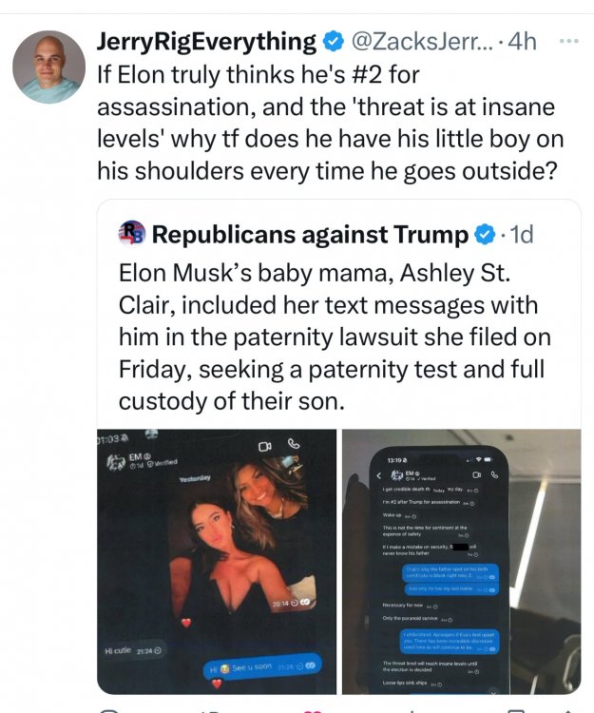Click the Republicans against Trump avatar logo
The width and height of the screenshot is (594, 713).
coord(131,234)
